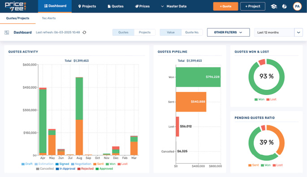307x177 pixels.
Task: Click the August bar in Quotes Activity
Action: [79, 116]
